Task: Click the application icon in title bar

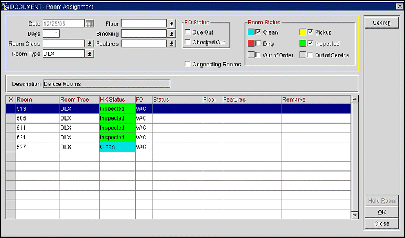Action: click(5, 7)
